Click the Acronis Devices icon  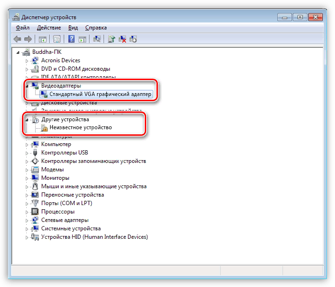[x=35, y=60]
